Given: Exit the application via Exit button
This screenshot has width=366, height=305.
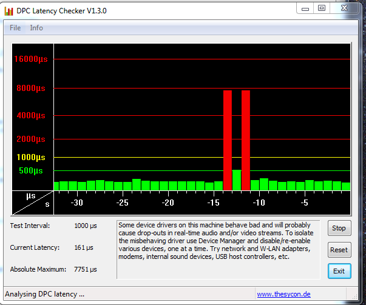Looking at the screenshot, I should 339,271.
